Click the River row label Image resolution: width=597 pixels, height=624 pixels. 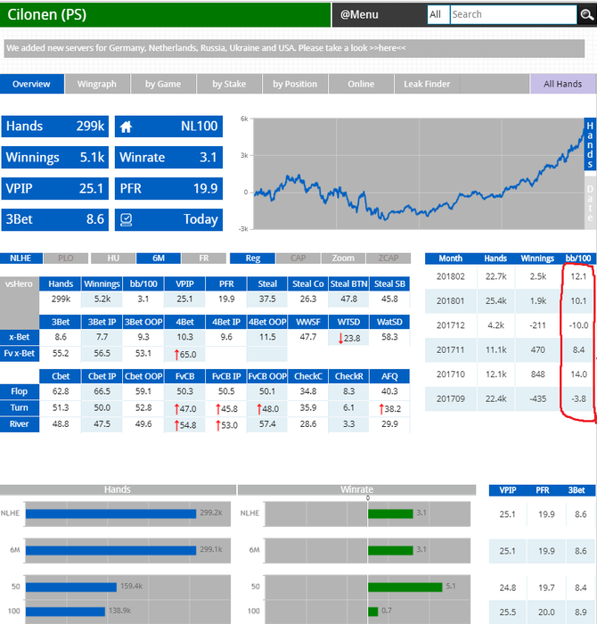20,424
